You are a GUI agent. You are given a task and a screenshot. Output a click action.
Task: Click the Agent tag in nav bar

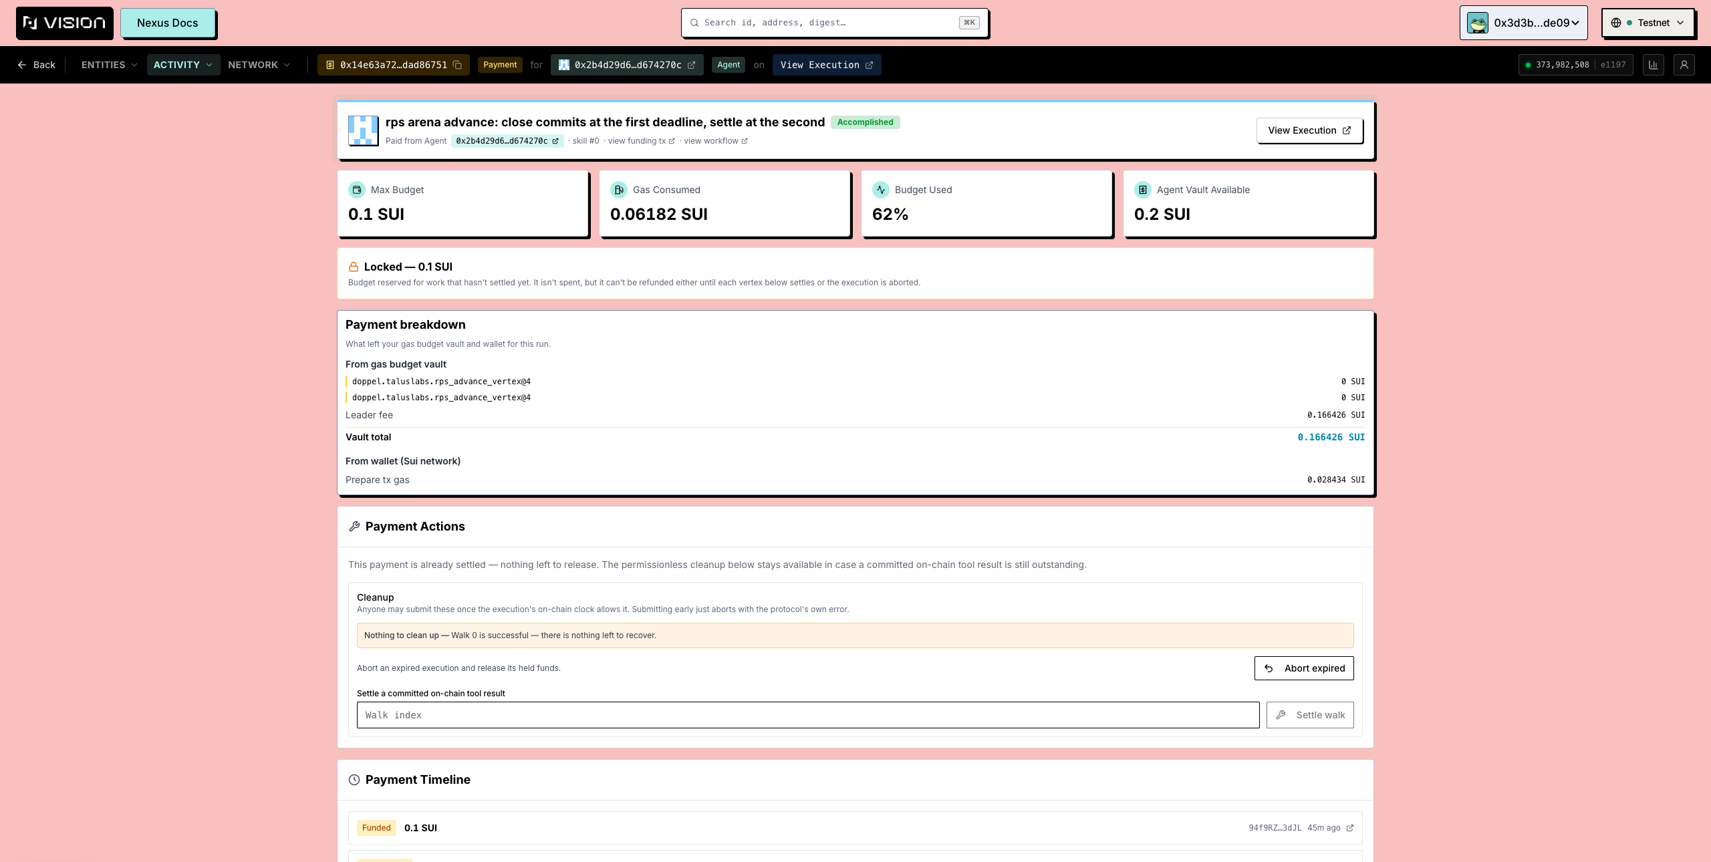point(729,65)
